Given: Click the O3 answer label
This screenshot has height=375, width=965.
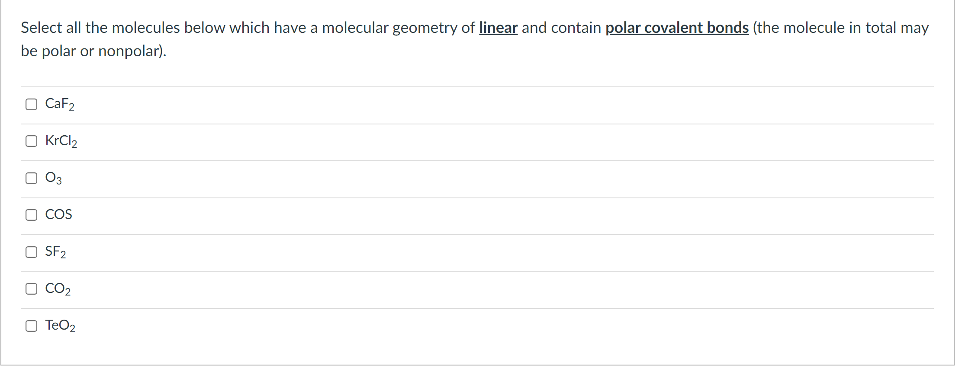Looking at the screenshot, I should click(53, 178).
